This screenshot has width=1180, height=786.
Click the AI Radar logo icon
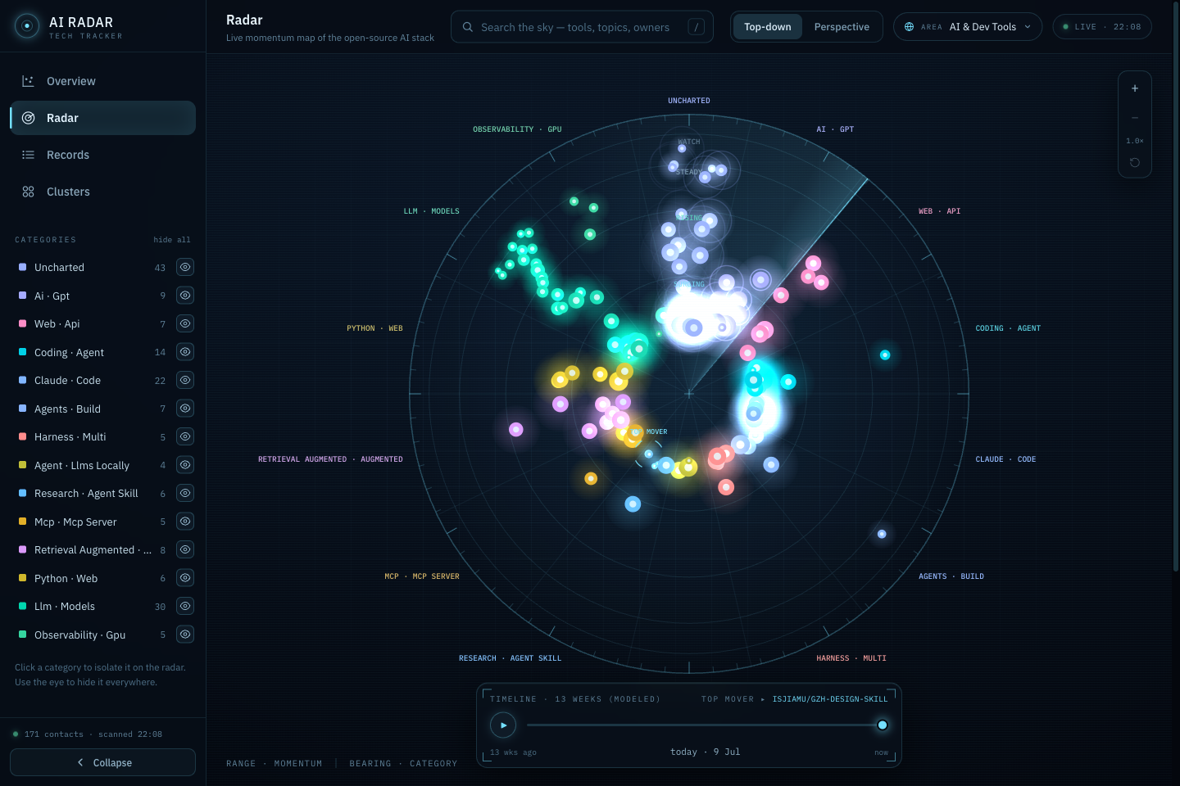(27, 26)
